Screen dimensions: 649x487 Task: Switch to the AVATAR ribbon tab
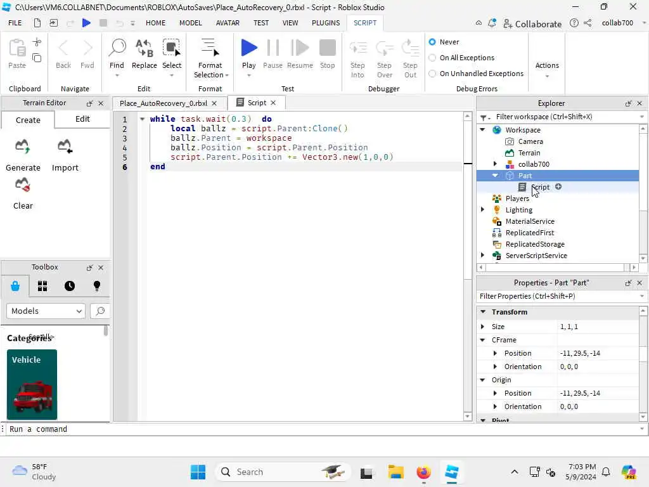228,23
